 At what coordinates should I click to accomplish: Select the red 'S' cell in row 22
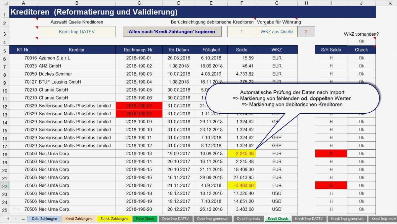pyautogui.click(x=331, y=185)
